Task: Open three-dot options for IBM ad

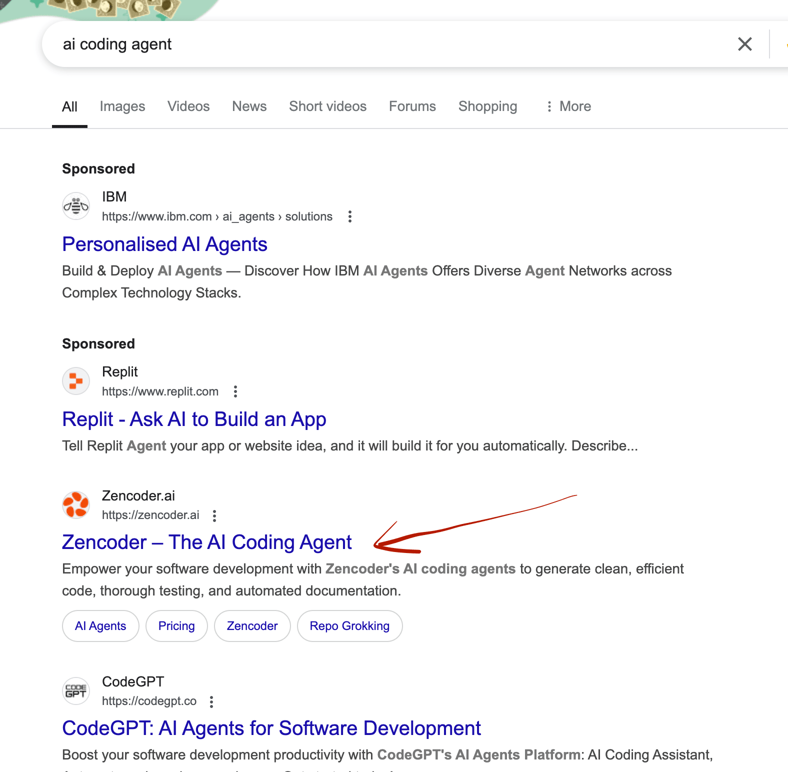Action: (x=350, y=216)
